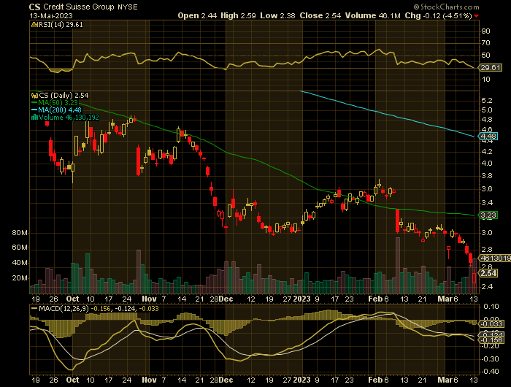Click the Open 2.44 value
Image resolution: width=511 pixels, height=387 pixels.
point(197,15)
